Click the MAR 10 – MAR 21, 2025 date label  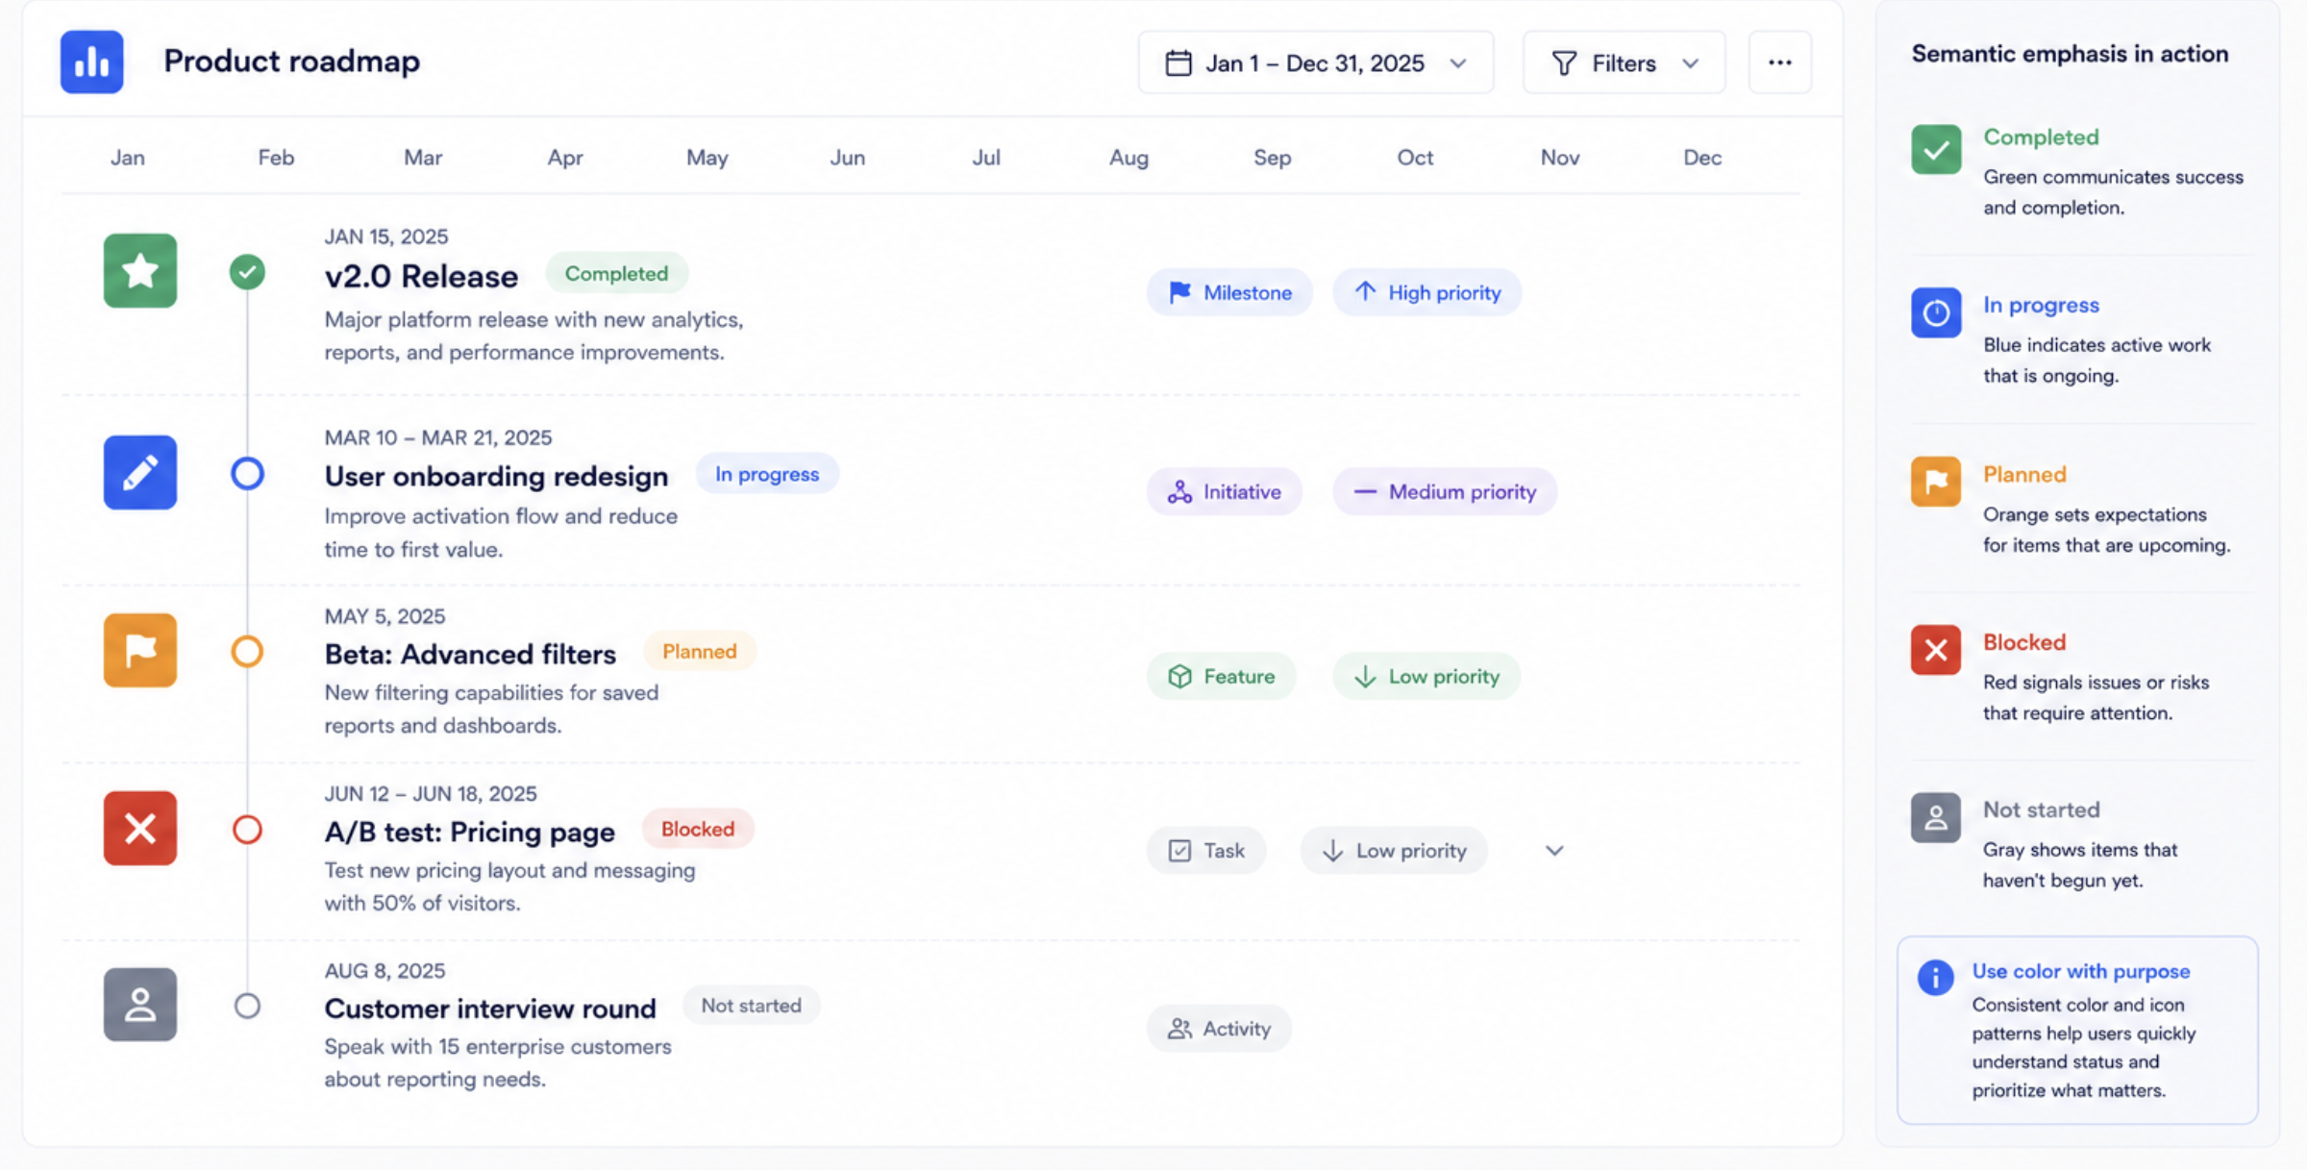(438, 437)
